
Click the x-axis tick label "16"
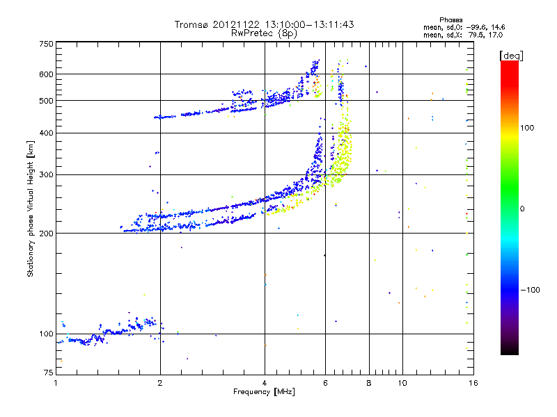tap(473, 383)
